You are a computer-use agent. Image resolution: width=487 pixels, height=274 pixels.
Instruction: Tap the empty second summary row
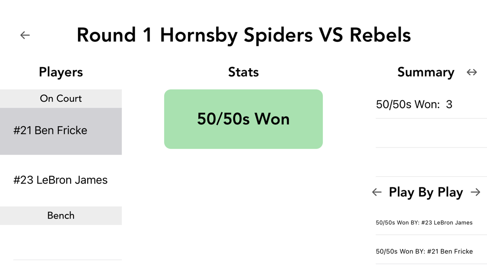coord(431,133)
